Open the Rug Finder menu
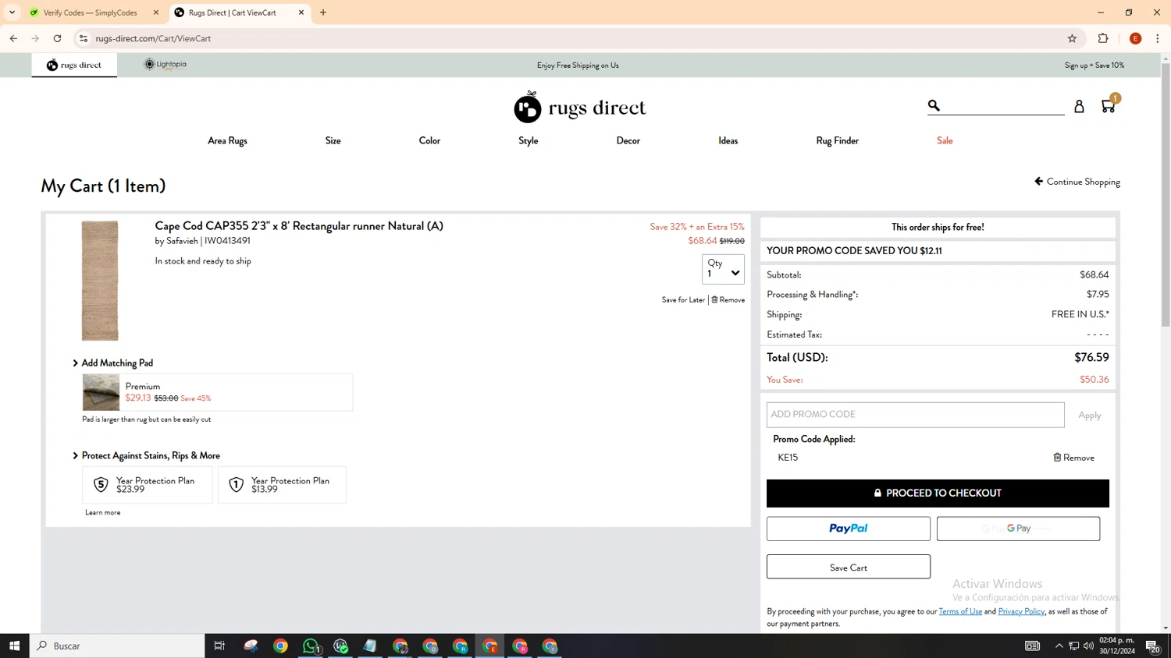Image resolution: width=1171 pixels, height=658 pixels. 837,141
